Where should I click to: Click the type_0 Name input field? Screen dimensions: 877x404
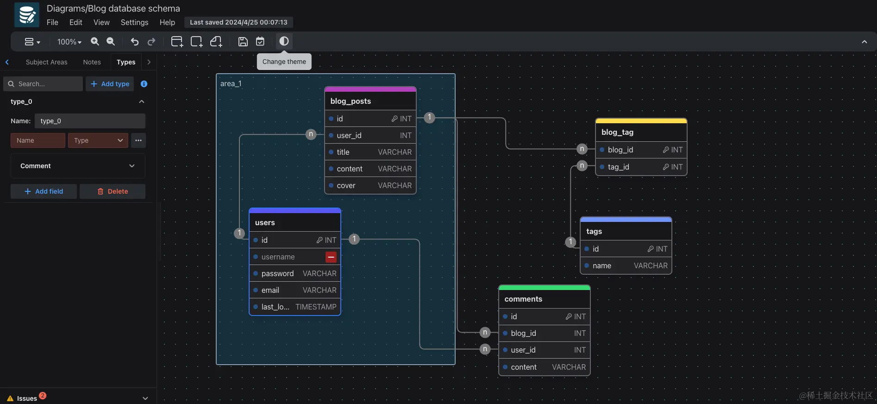(x=90, y=121)
